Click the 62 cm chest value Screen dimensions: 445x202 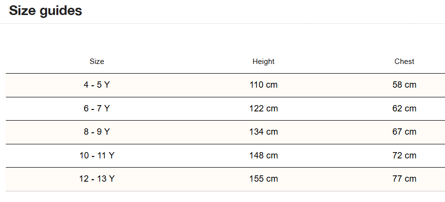(404, 109)
